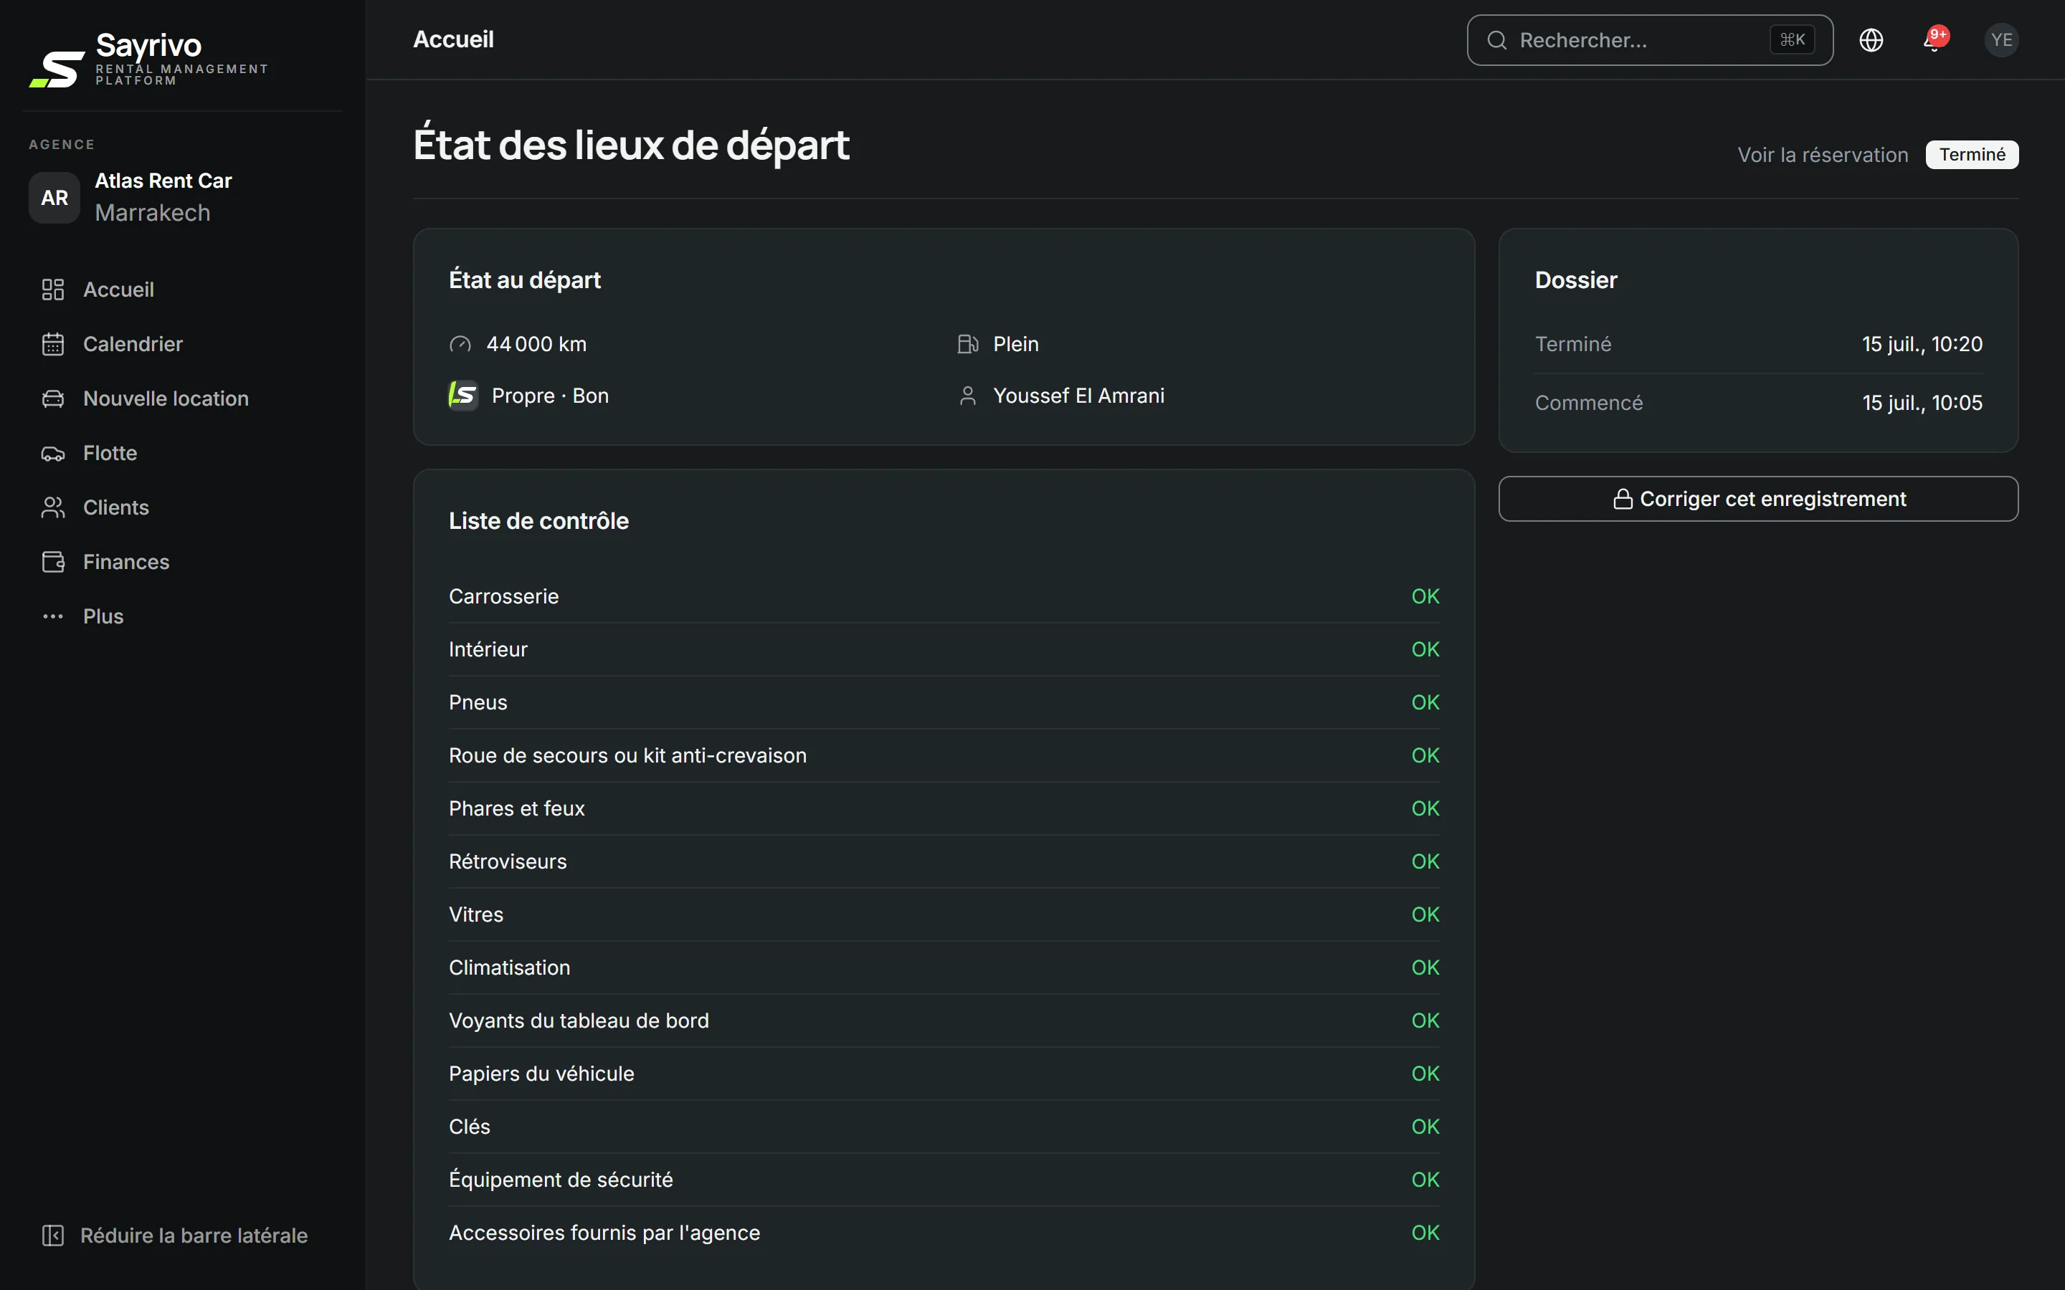Focus the Rechercher search field
2065x1290 pixels.
[x=1649, y=40]
